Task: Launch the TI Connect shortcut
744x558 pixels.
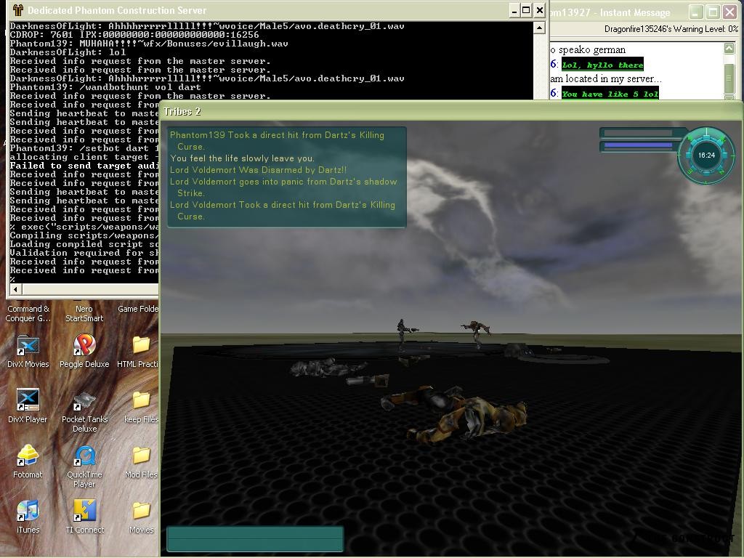Action: point(84,517)
